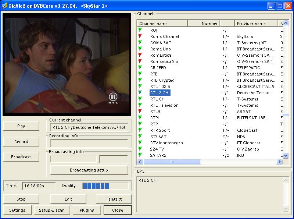Select the RTB channel row
Viewport: 294px width, 219px height.
coord(210,74)
